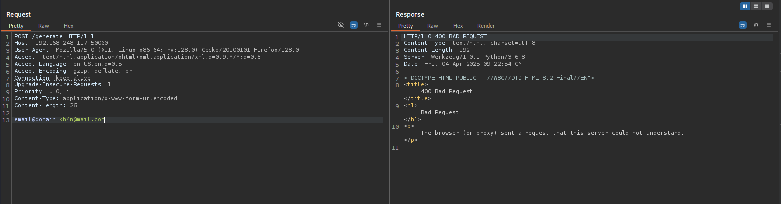The height and width of the screenshot is (204, 781).
Task: Open Response panel hamburger options menu
Action: point(769,25)
